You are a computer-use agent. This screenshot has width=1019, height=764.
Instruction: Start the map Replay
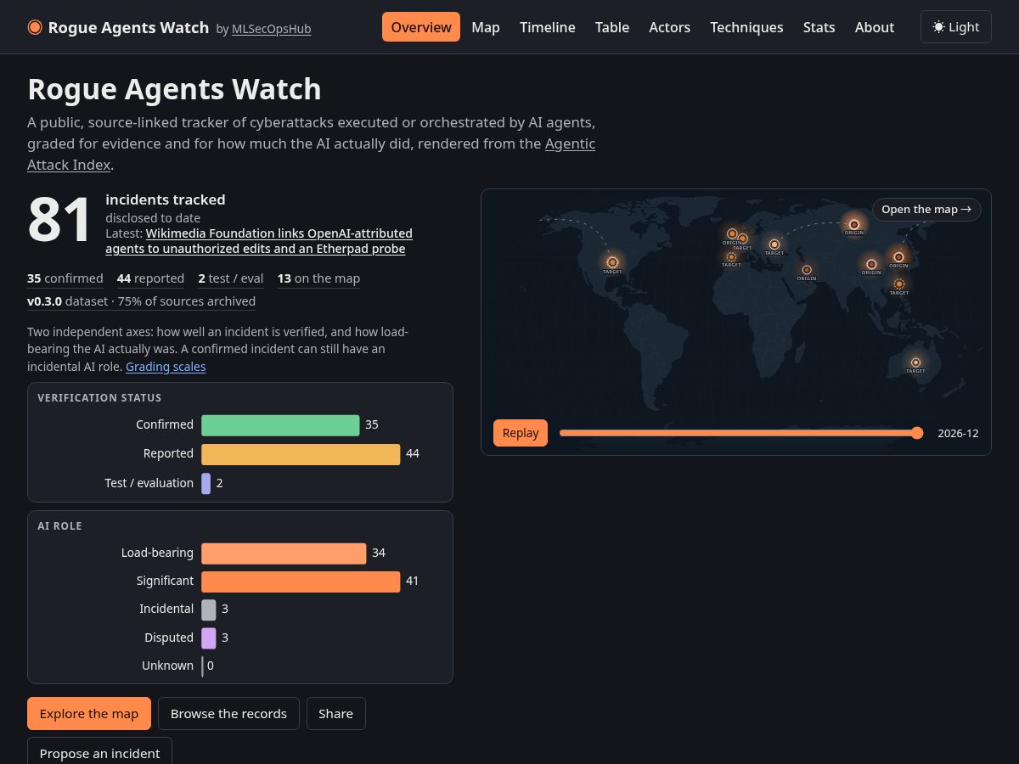[x=521, y=433]
